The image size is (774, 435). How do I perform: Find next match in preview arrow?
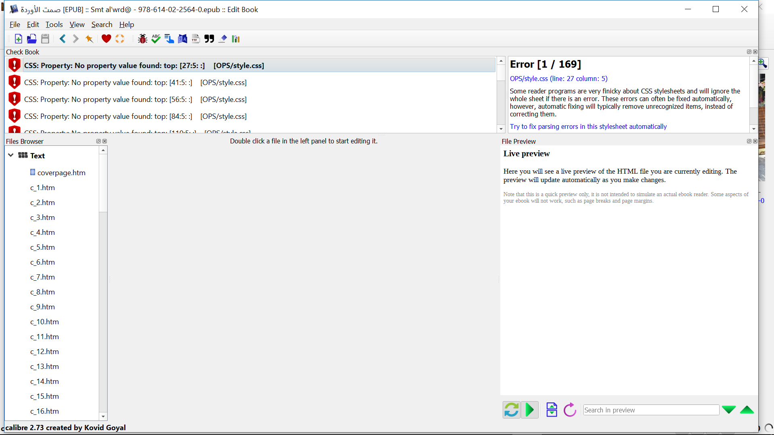pyautogui.click(x=728, y=410)
